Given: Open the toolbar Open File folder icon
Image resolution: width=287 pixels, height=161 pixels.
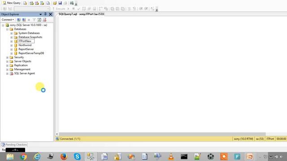Looking at the screenshot, I should 55,3.
